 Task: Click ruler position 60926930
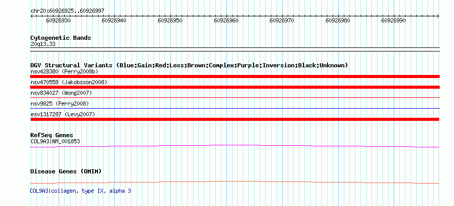pos(58,20)
